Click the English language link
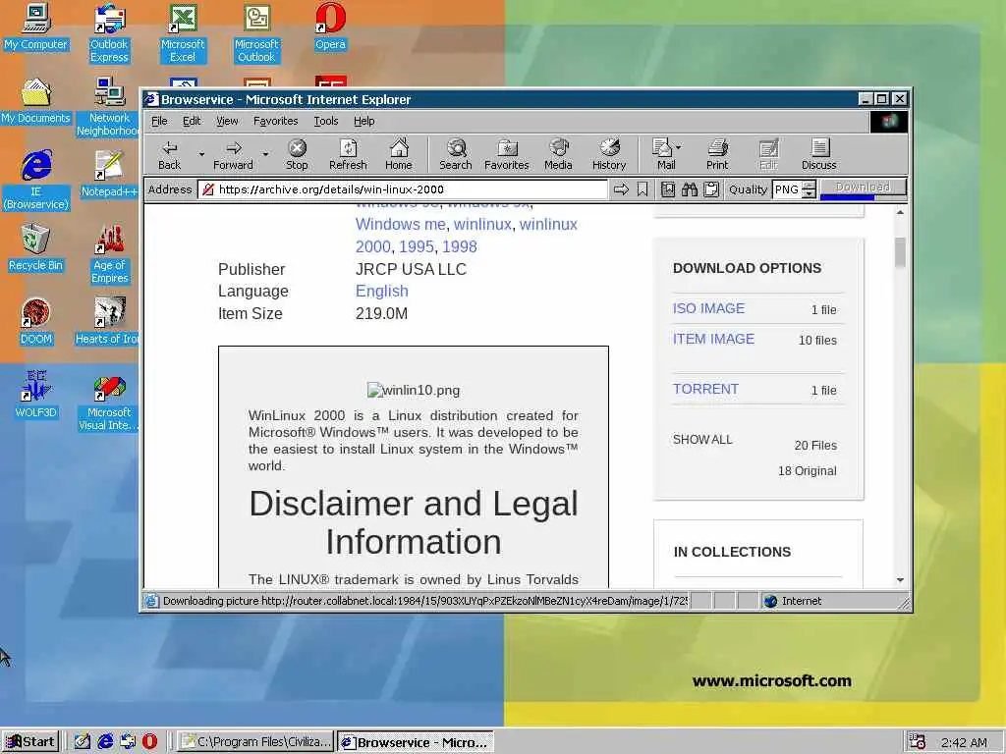The width and height of the screenshot is (1006, 754). coord(382,291)
